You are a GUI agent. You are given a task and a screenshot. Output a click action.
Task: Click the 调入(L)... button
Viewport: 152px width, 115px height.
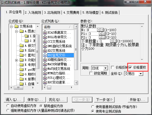click(14, 100)
